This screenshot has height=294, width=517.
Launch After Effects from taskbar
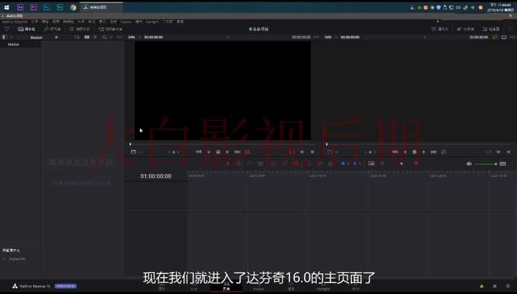tap(20, 8)
